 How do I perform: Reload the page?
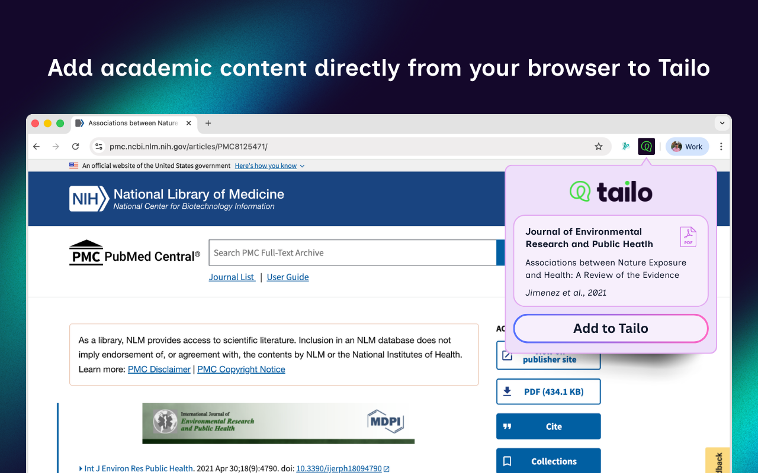pos(75,147)
